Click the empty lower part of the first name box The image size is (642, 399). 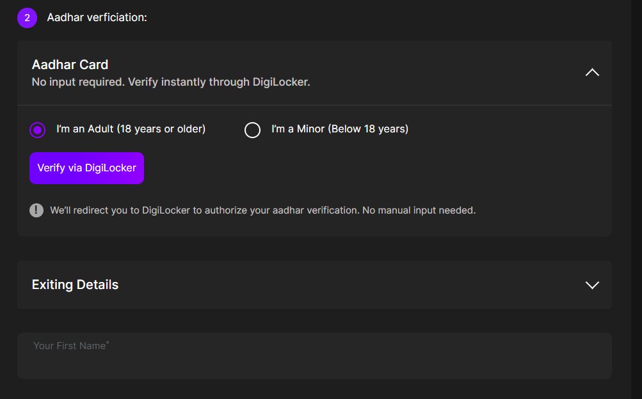click(314, 368)
